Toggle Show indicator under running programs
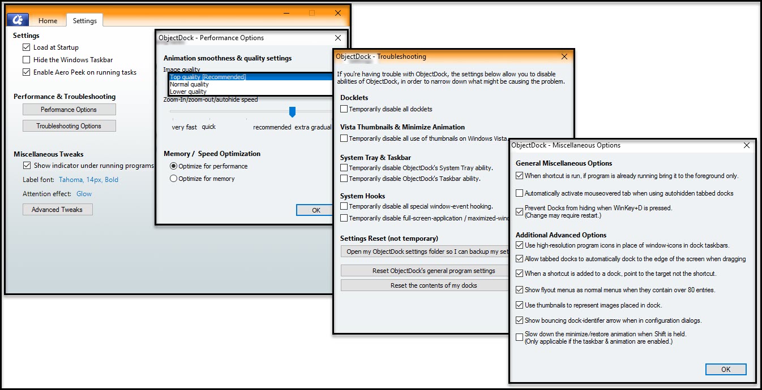Viewport: 762px width, 390px height. tap(27, 166)
